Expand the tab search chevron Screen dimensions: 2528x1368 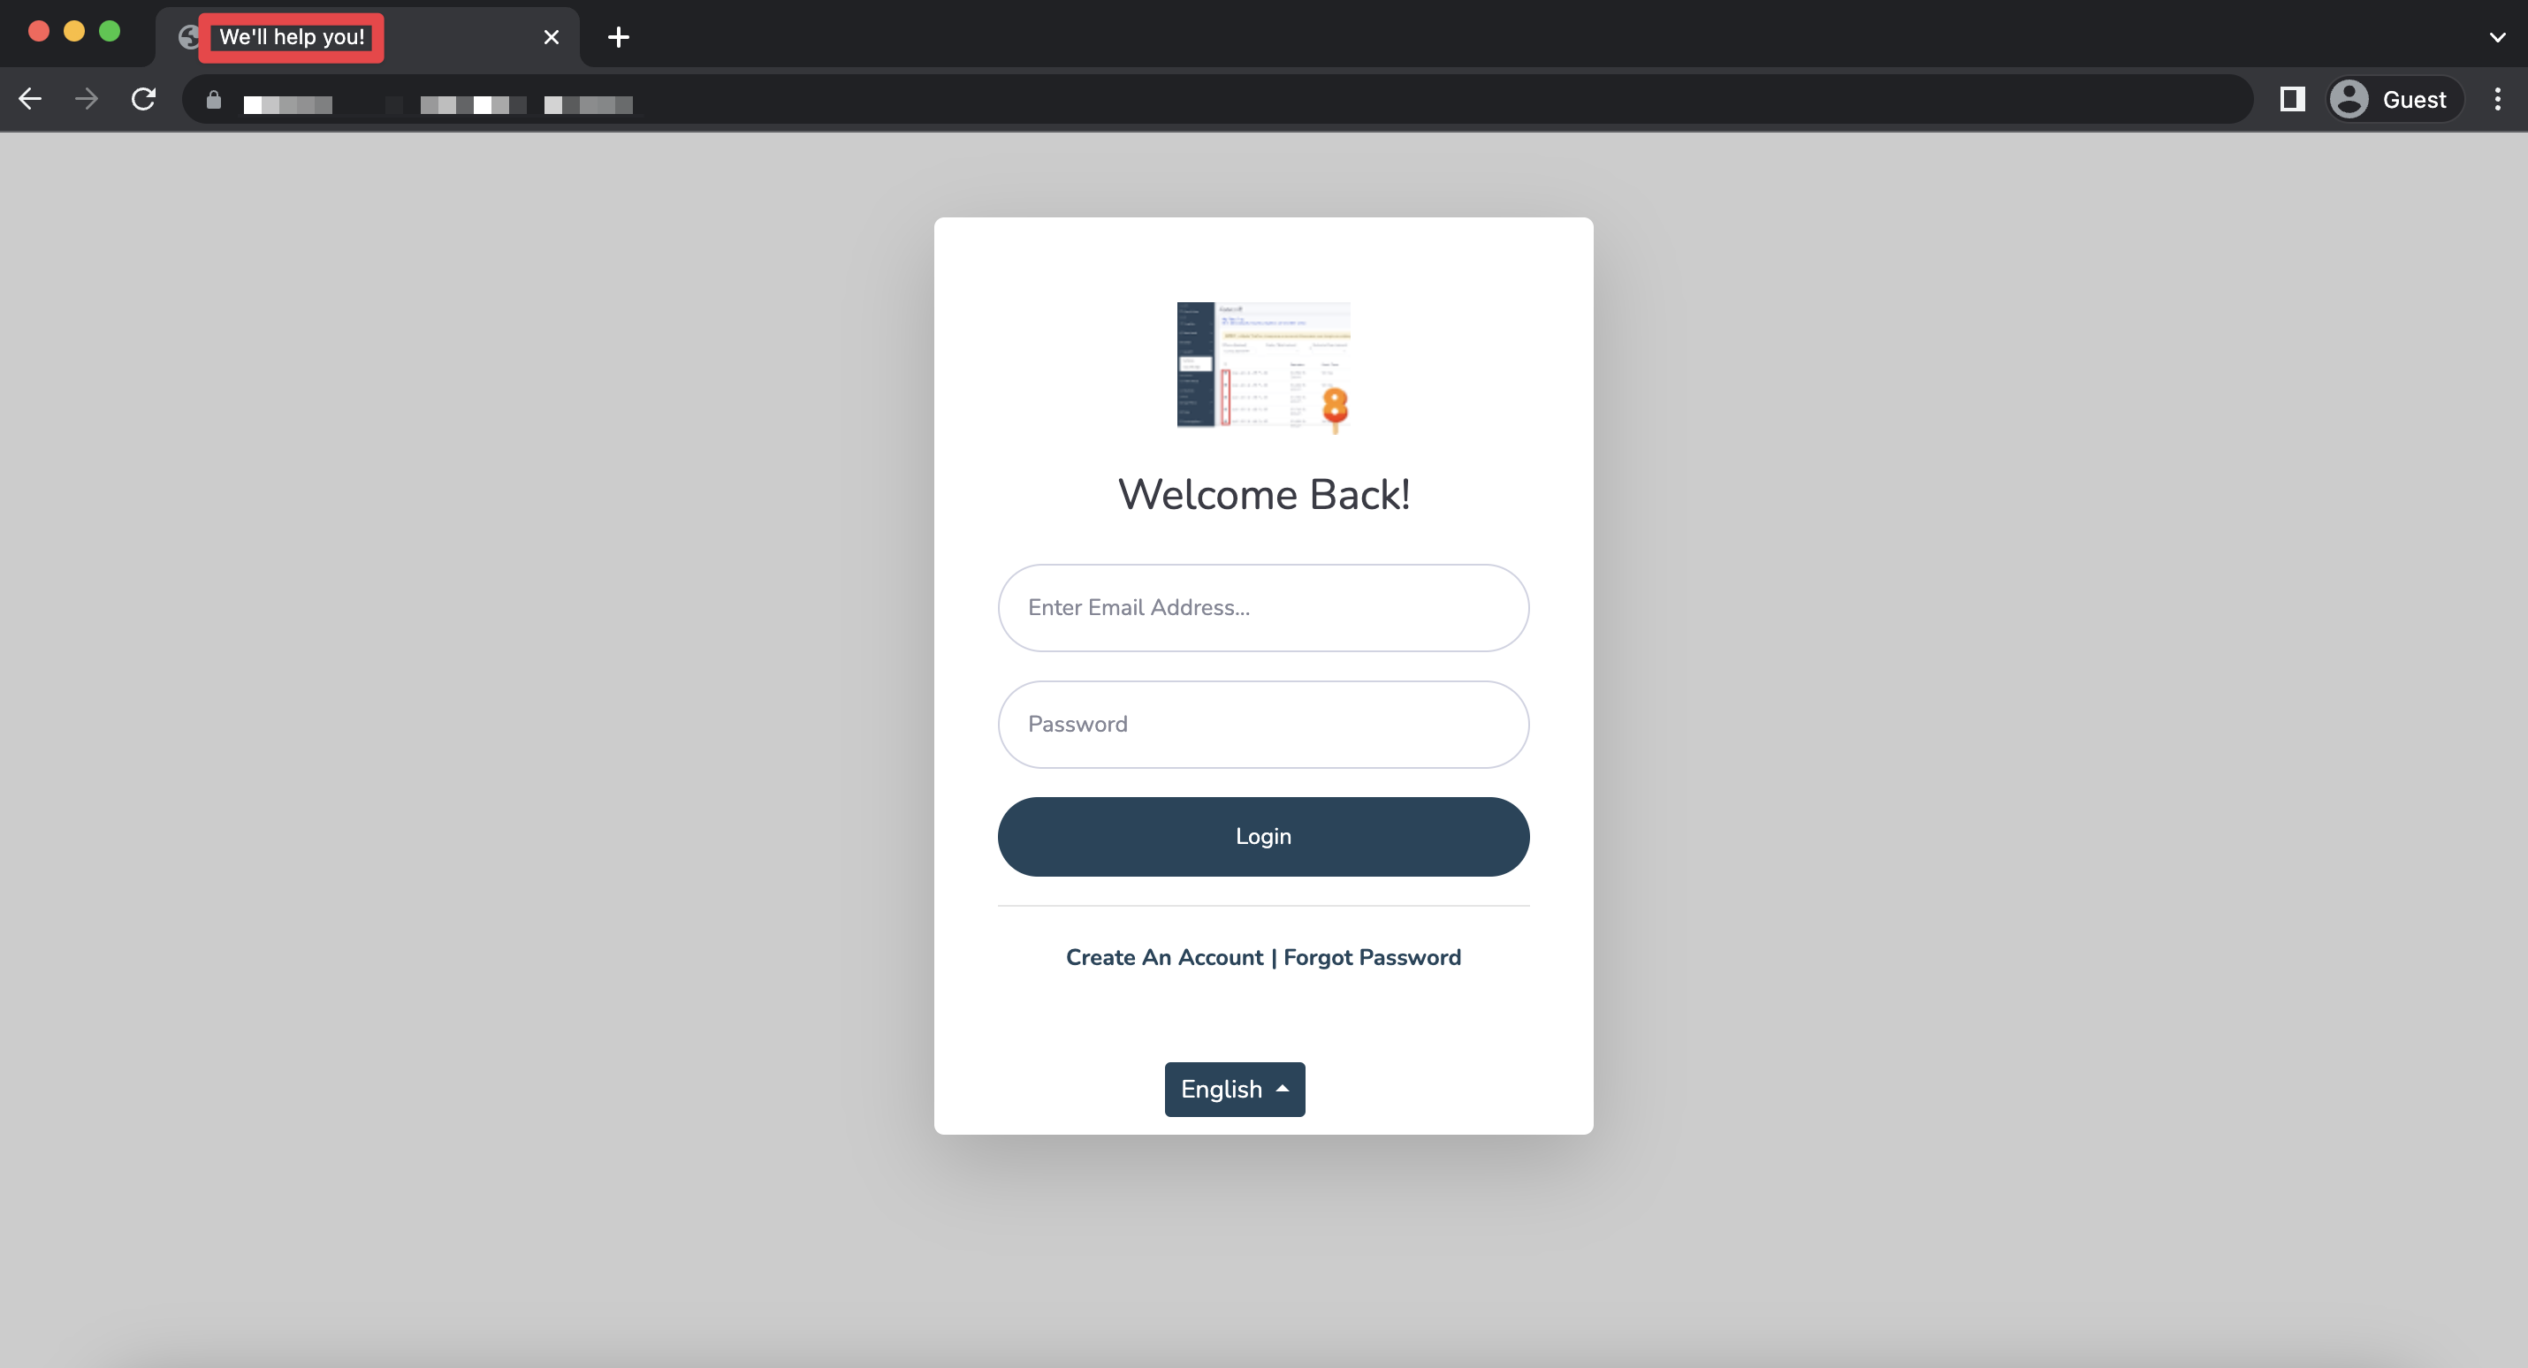click(x=2496, y=37)
